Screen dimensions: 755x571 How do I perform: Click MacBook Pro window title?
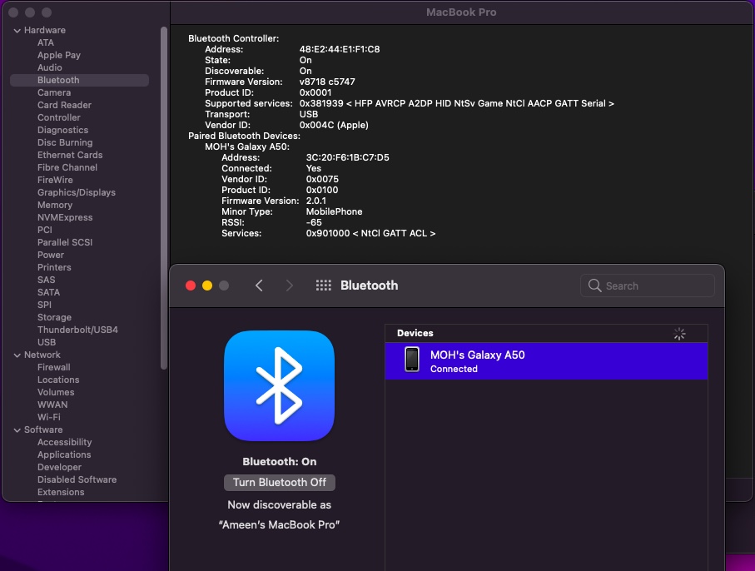pyautogui.click(x=461, y=12)
